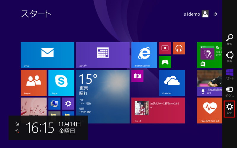Screen dimensions: 237x148
Task: Click the 11月14日 date text
Action: 70,124
